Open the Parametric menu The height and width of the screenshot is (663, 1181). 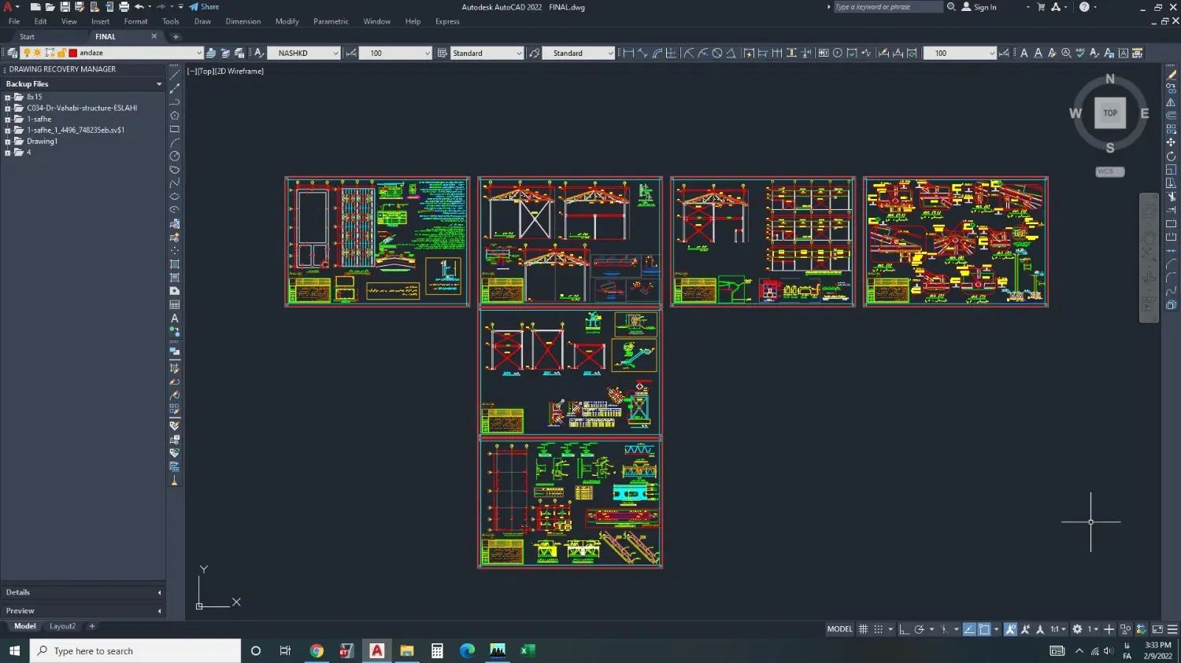point(331,21)
